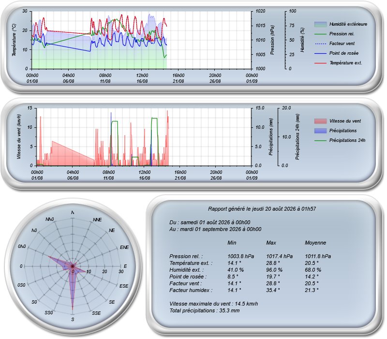Click the N label on wind rose
This screenshot has width=387, height=339.
click(x=73, y=213)
